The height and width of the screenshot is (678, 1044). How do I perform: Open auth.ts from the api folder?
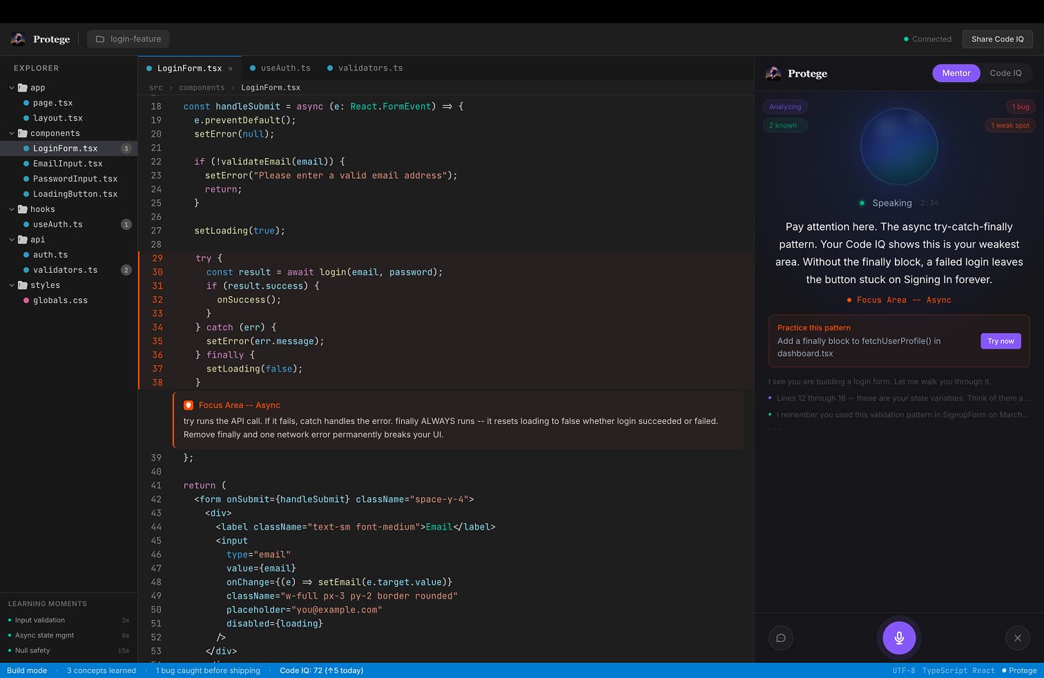(50, 255)
